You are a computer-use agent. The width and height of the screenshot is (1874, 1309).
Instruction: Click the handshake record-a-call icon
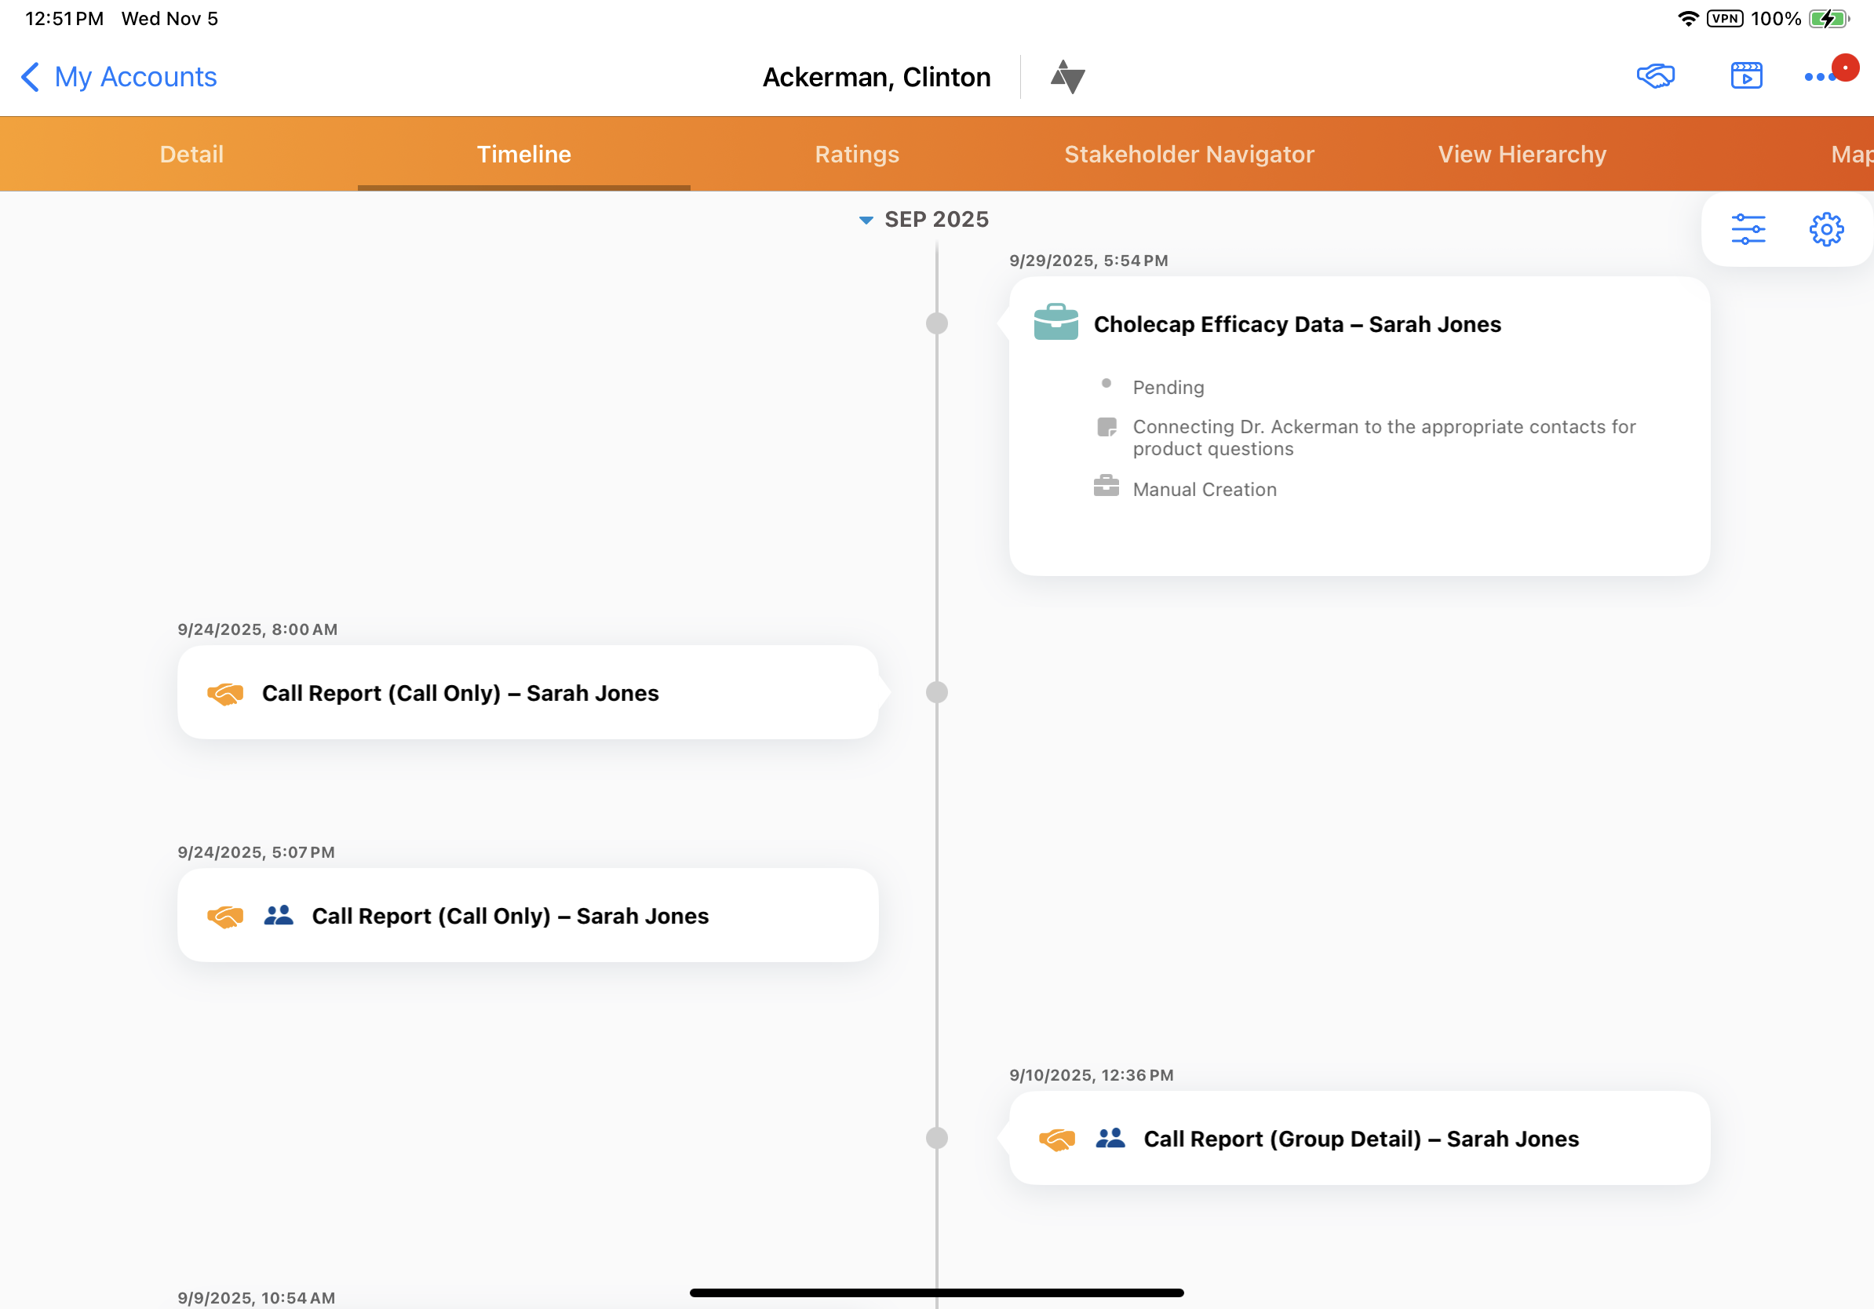[1655, 76]
